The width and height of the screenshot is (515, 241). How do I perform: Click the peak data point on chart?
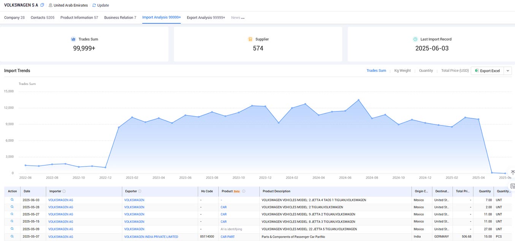tap(358, 100)
